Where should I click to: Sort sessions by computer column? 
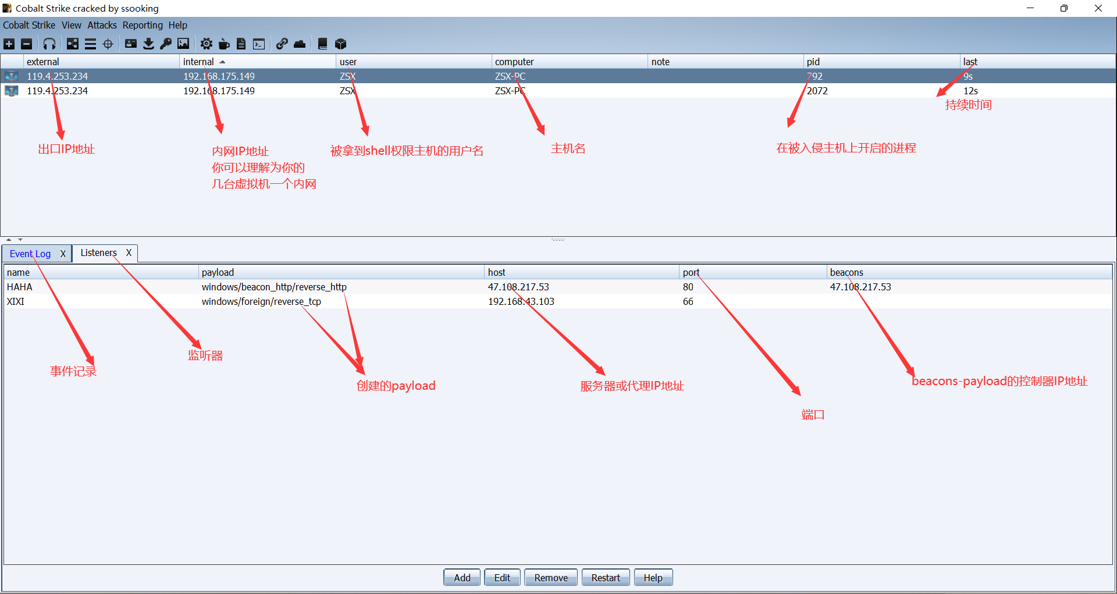570,62
